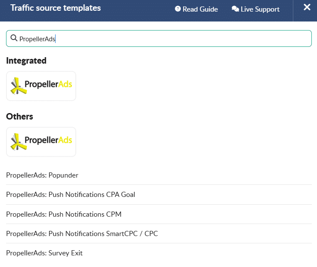The height and width of the screenshot is (267, 317).
Task: Click the yellow propeller emblem under Others
Action: (x=17, y=141)
